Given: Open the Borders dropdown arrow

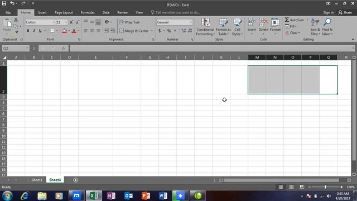Looking at the screenshot, I should point(57,31).
